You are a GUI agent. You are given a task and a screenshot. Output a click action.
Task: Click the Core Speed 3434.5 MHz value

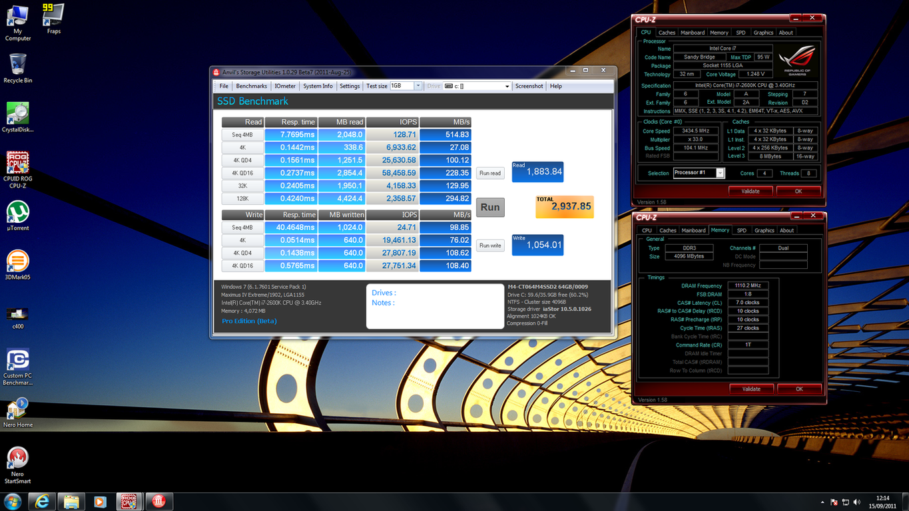(x=695, y=131)
